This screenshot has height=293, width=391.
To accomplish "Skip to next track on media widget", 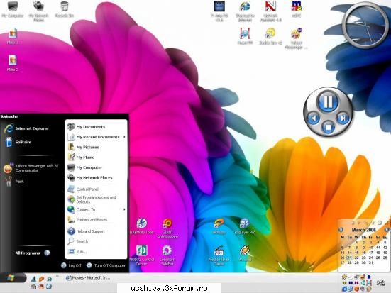I will 343,118.
